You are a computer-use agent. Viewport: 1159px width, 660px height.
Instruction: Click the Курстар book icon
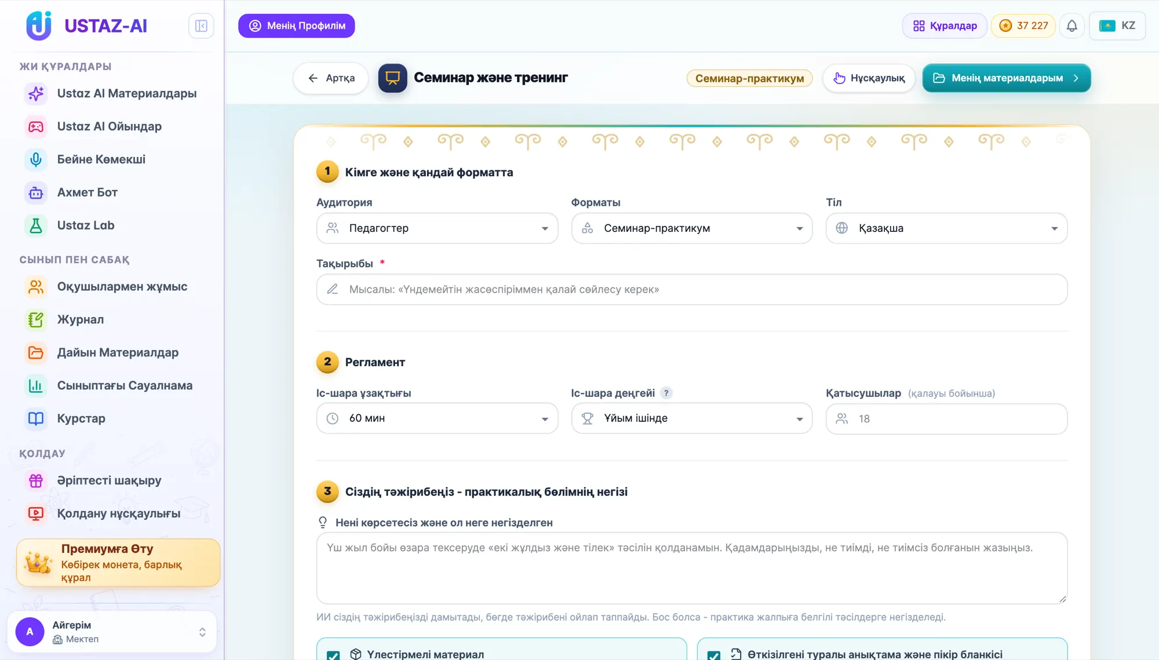point(36,419)
